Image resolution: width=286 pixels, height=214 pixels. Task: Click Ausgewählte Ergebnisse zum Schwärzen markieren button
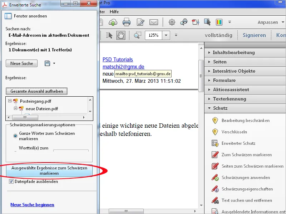click(49, 171)
